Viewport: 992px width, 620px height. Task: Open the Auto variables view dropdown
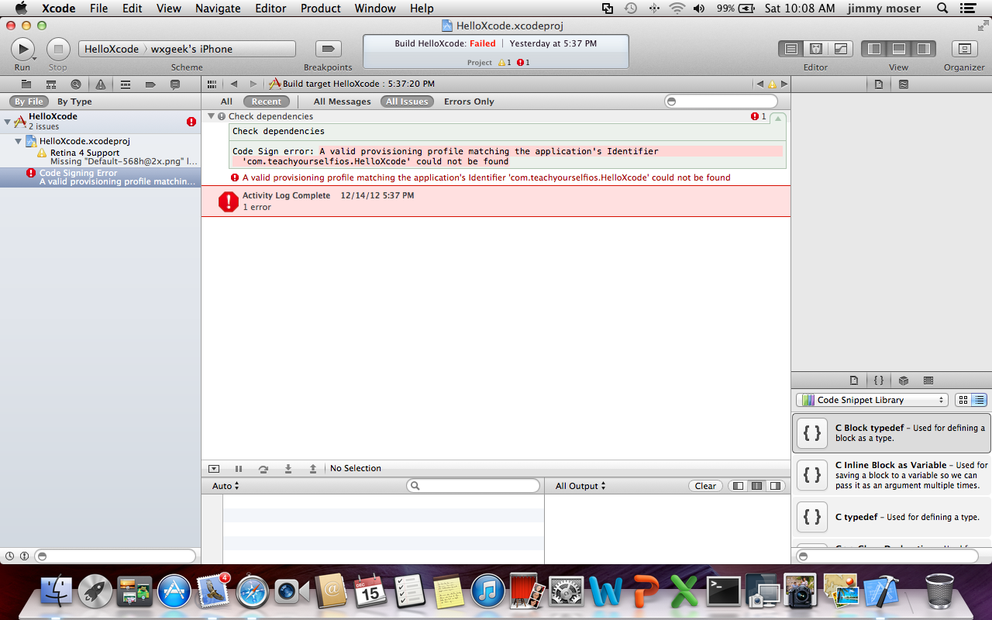(226, 486)
